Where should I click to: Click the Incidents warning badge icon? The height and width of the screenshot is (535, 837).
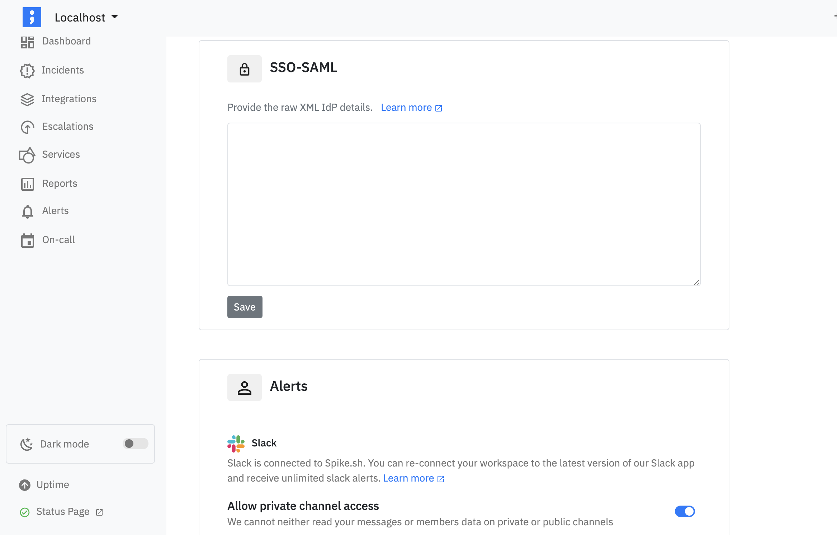click(27, 71)
